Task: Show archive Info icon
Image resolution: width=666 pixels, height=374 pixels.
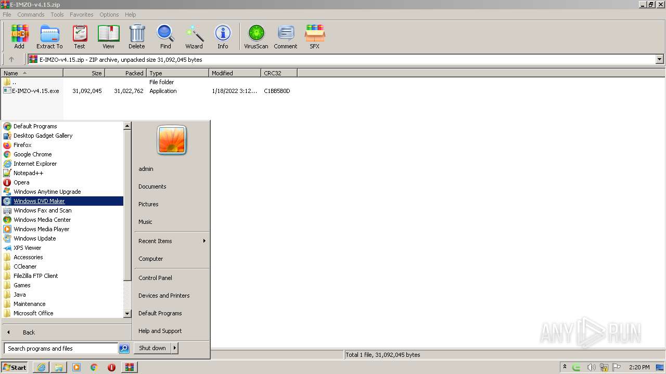Action: pyautogui.click(x=223, y=37)
